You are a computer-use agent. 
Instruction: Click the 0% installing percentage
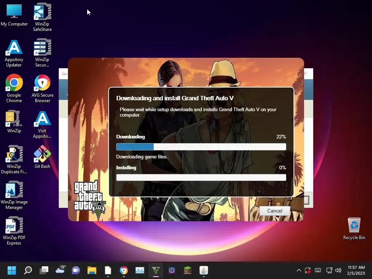[x=282, y=167]
